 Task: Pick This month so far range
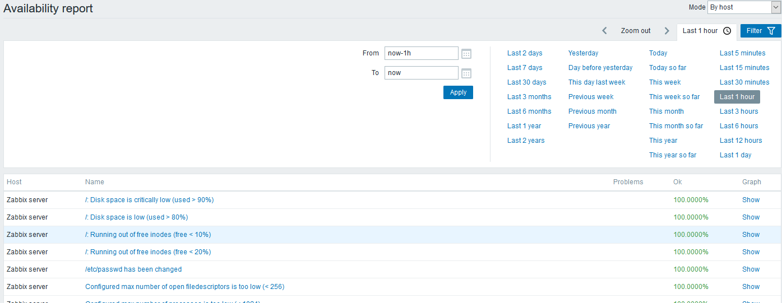point(676,126)
